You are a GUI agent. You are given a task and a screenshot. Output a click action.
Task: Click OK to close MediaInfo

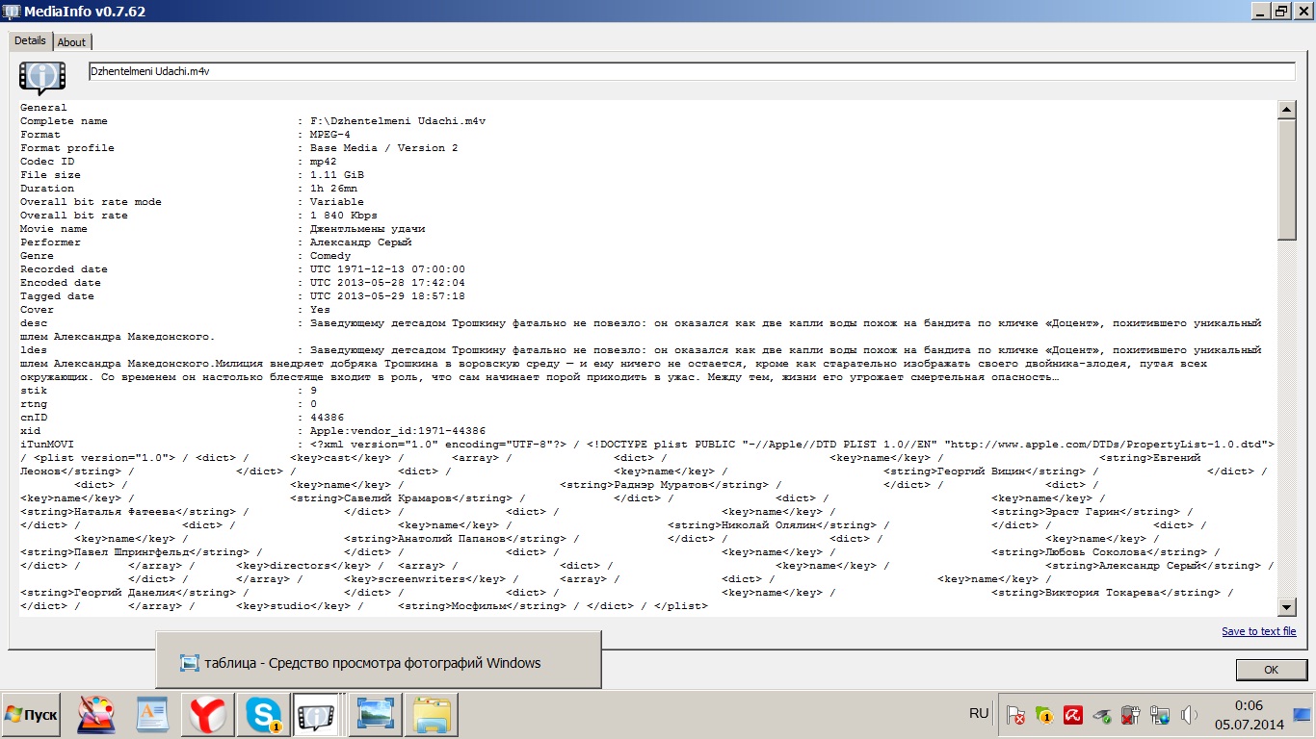[1271, 670]
